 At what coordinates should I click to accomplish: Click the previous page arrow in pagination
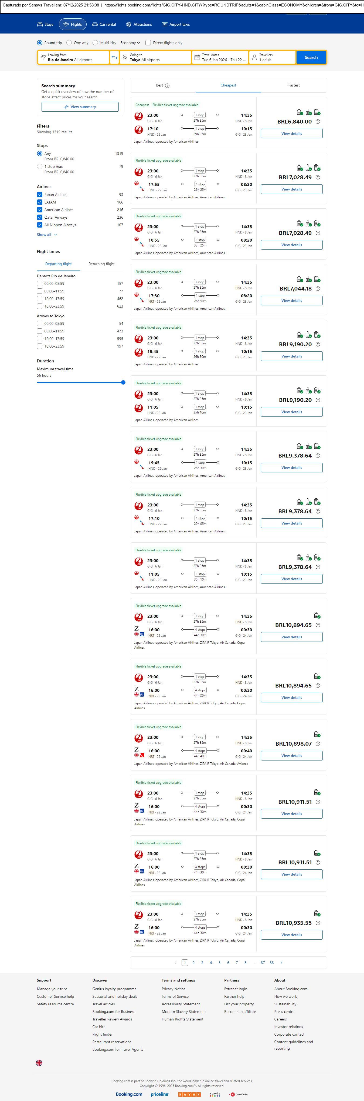click(x=175, y=963)
